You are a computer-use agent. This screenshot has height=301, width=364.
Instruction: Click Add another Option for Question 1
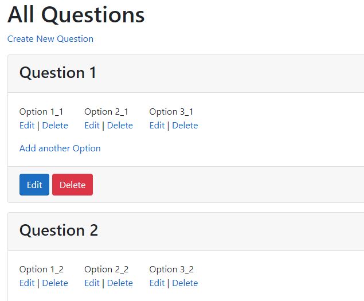click(60, 148)
